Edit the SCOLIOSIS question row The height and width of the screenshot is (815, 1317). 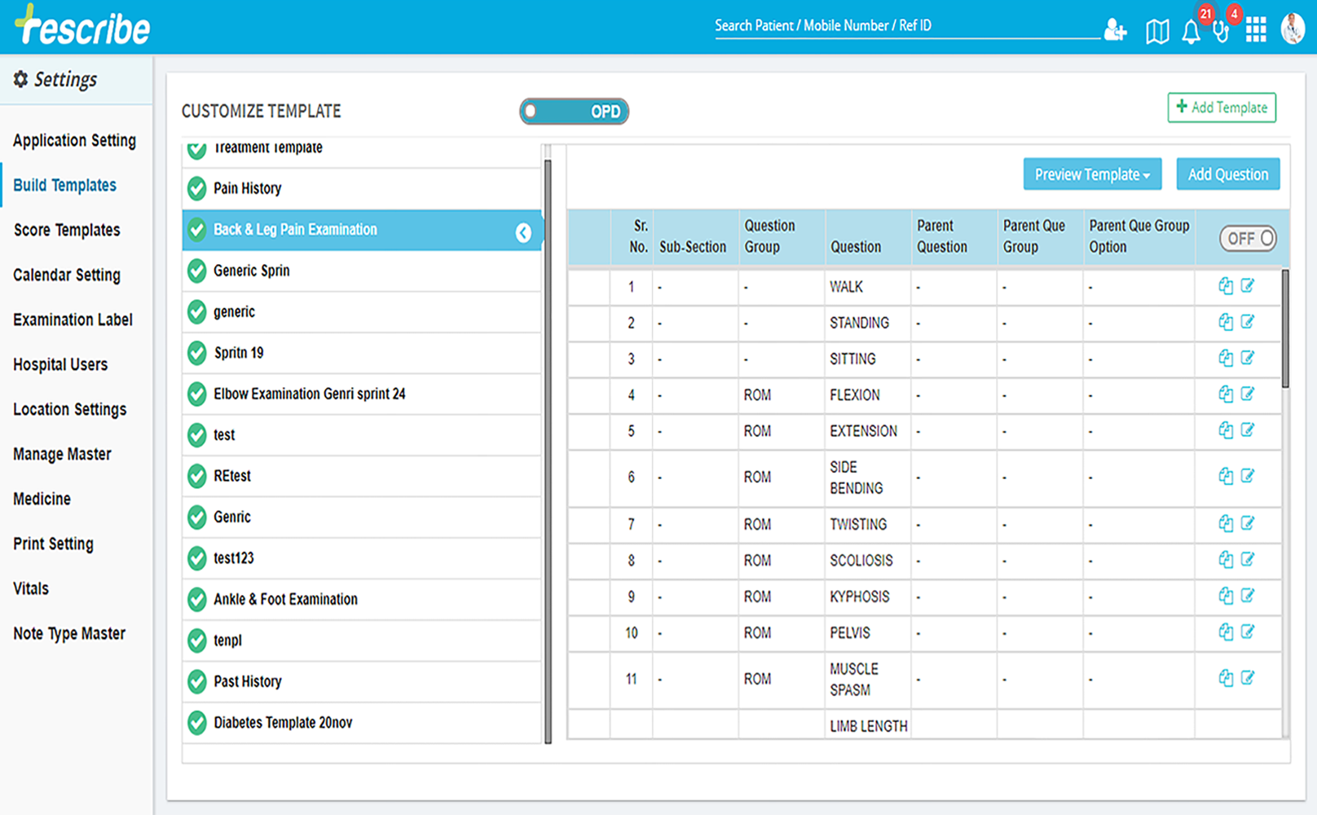(x=1248, y=559)
